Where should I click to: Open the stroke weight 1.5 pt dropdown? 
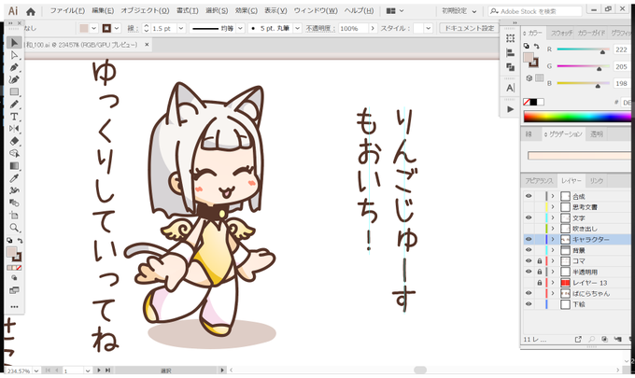tap(181, 28)
